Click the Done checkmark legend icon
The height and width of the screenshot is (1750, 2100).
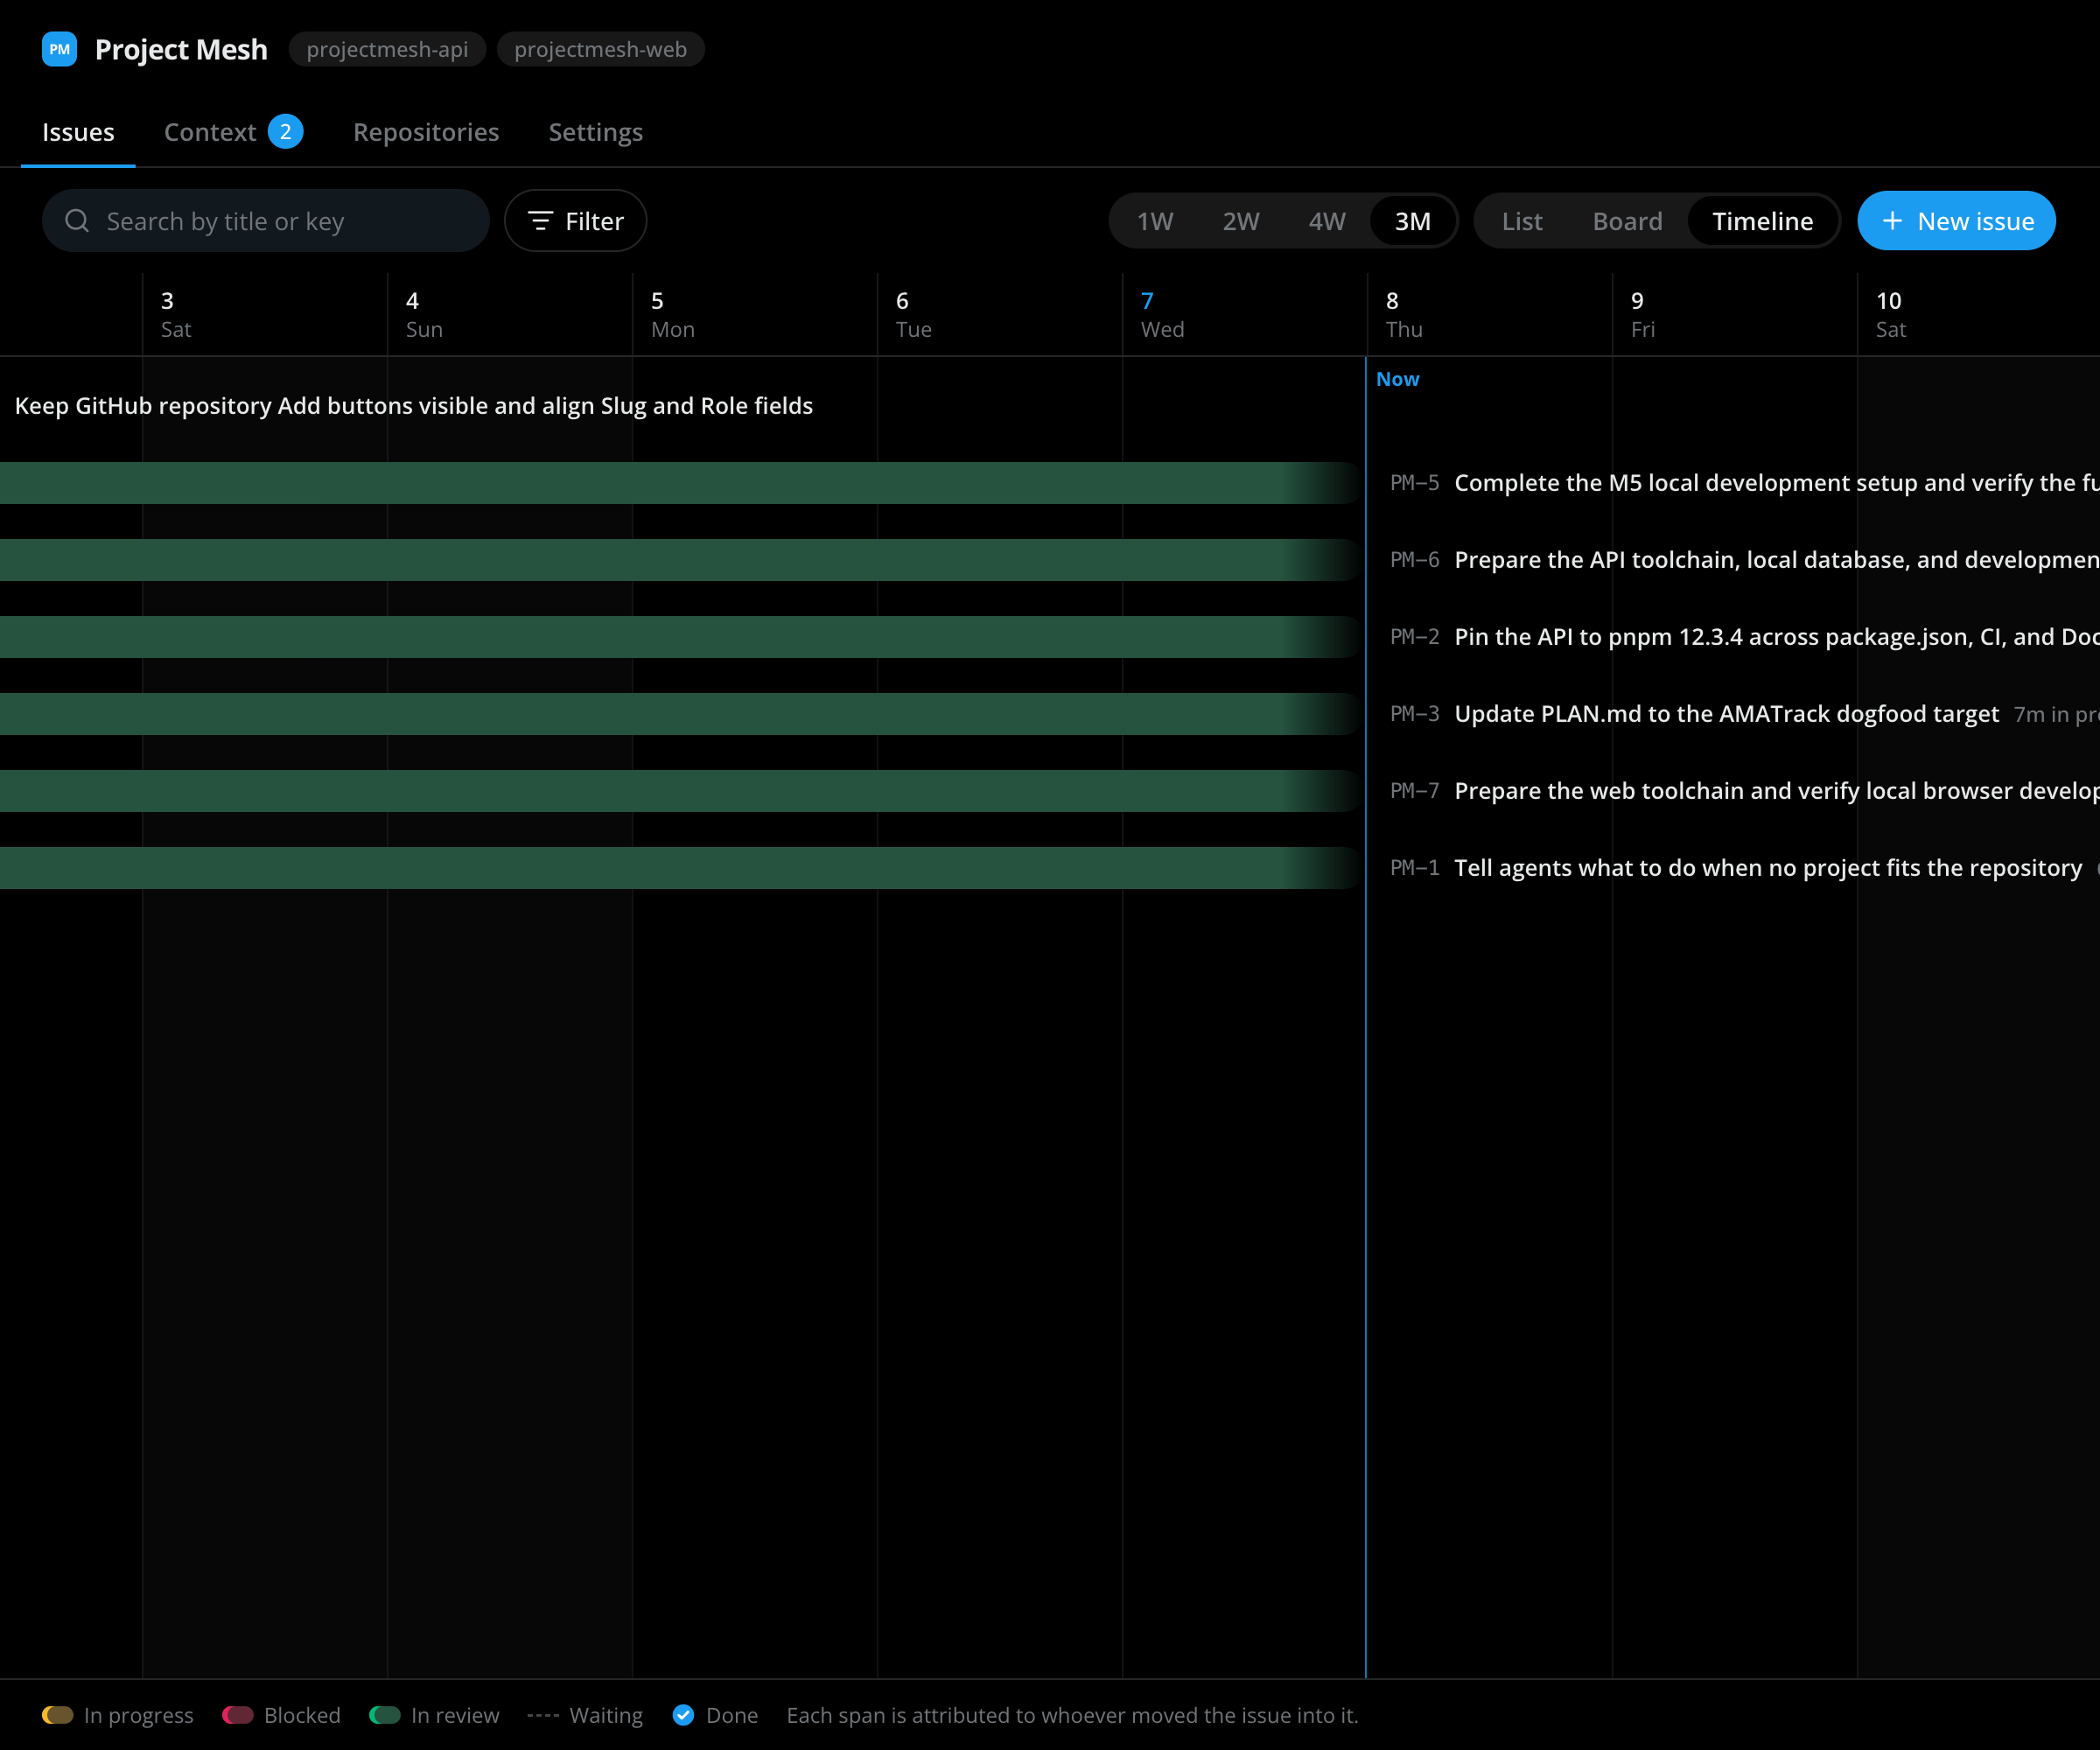click(x=683, y=1715)
